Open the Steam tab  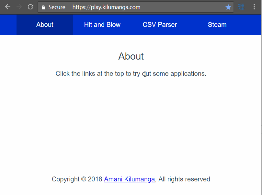[217, 25]
